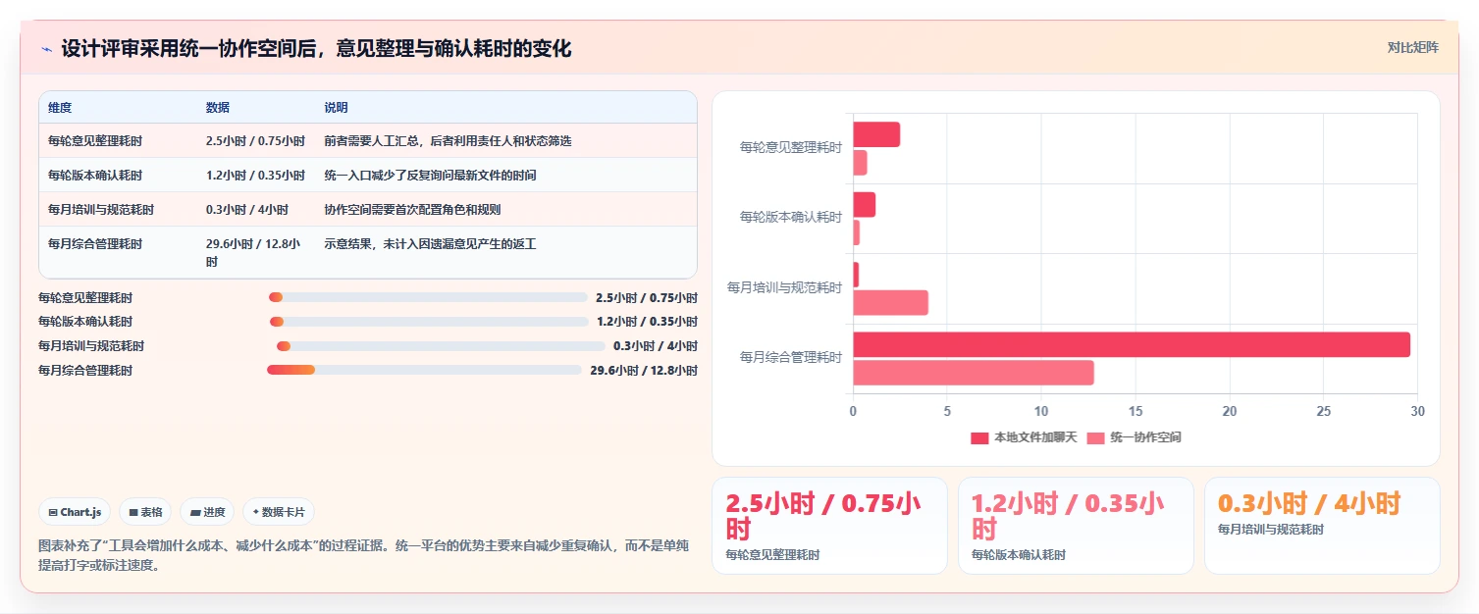Click the chart axis label 每月培训与规范耗时

point(784,287)
